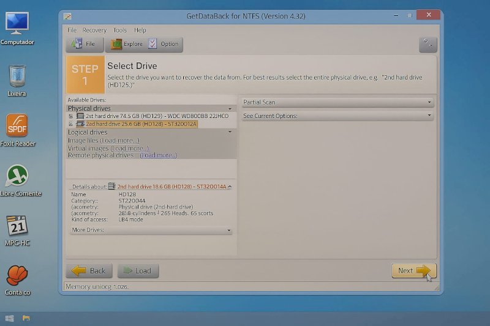Select the 74.5 GB WDC hard drive
The height and width of the screenshot is (326, 490).
pos(156,116)
